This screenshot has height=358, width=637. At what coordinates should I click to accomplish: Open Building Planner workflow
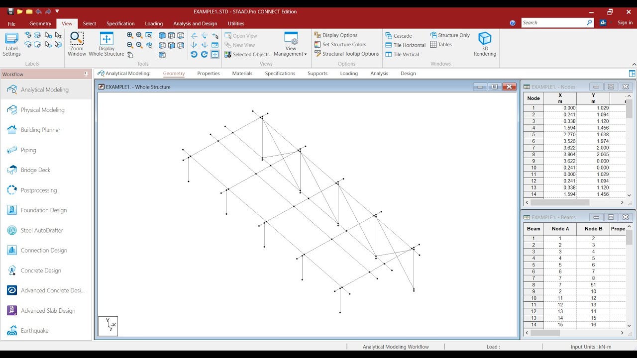pos(46,130)
